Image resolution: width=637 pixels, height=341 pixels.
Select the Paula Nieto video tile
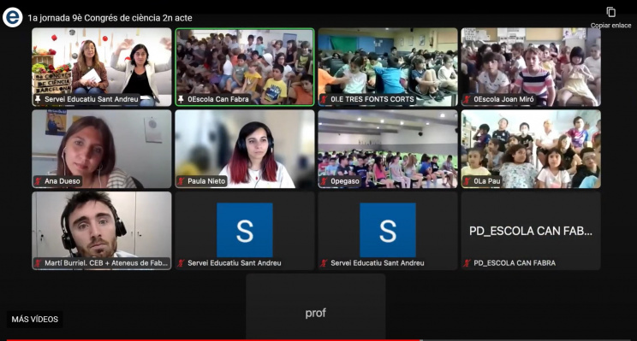(245, 149)
